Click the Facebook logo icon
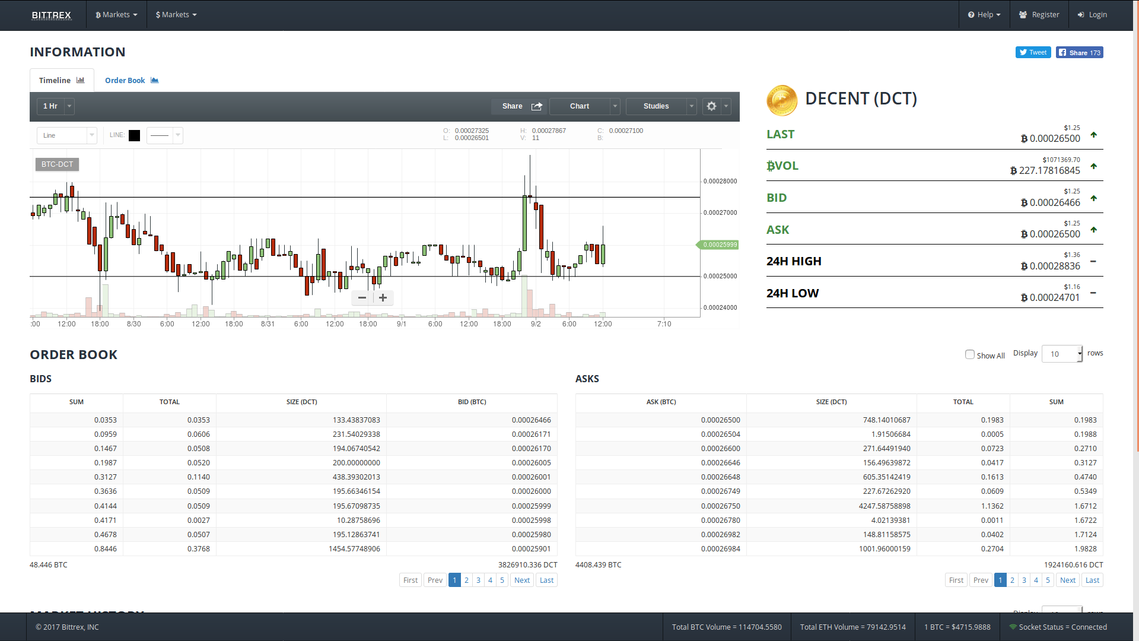1139x641 pixels. (1062, 52)
